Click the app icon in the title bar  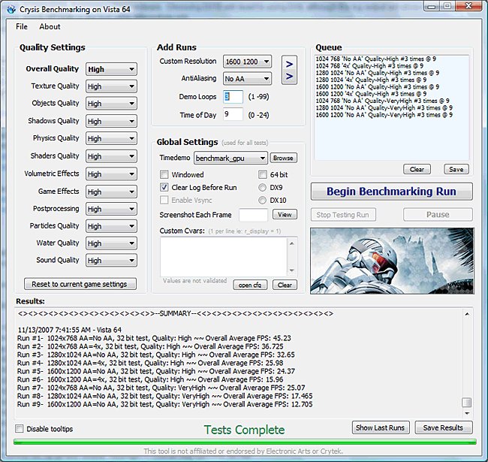pyautogui.click(x=11, y=9)
